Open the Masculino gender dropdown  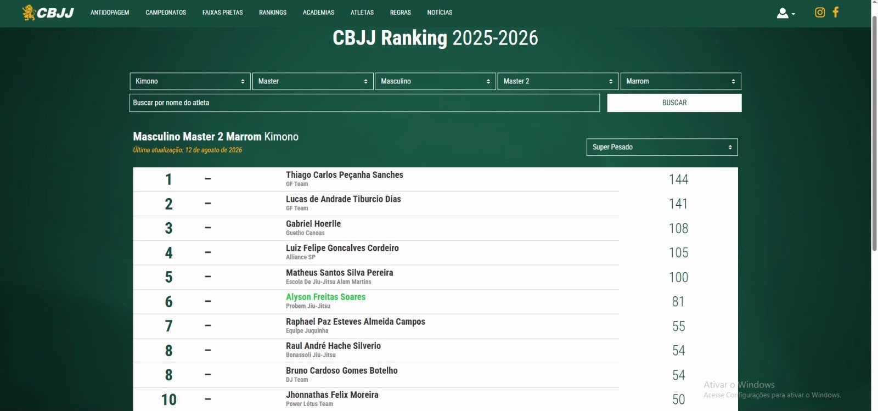click(435, 81)
